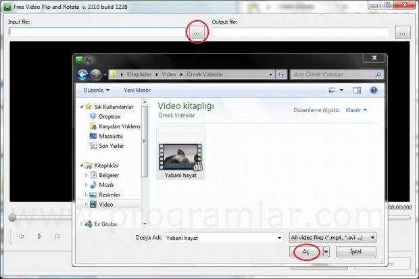
Task: Open the Klasör arrangement dropdown
Action: point(356,109)
